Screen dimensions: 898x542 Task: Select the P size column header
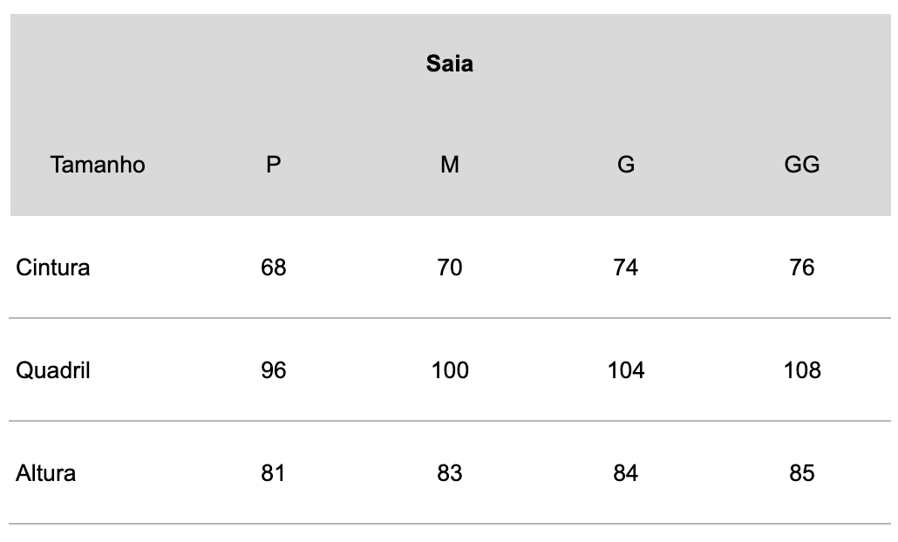tap(273, 165)
